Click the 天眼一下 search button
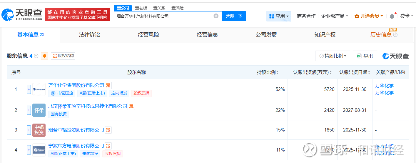 (x=234, y=16)
